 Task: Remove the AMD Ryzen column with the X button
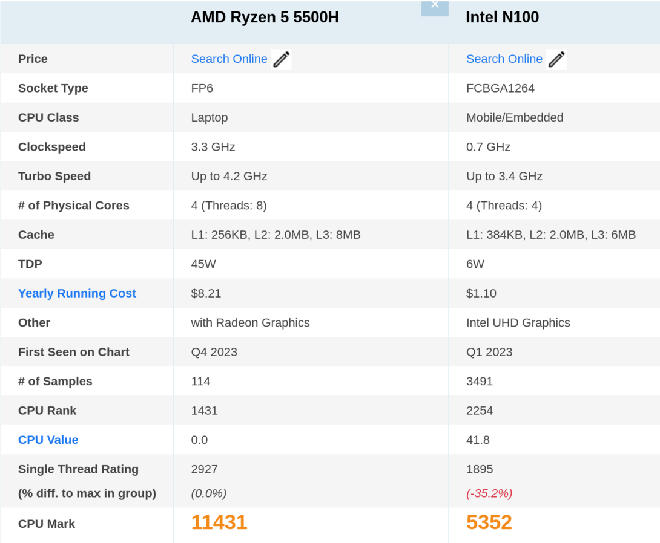435,6
